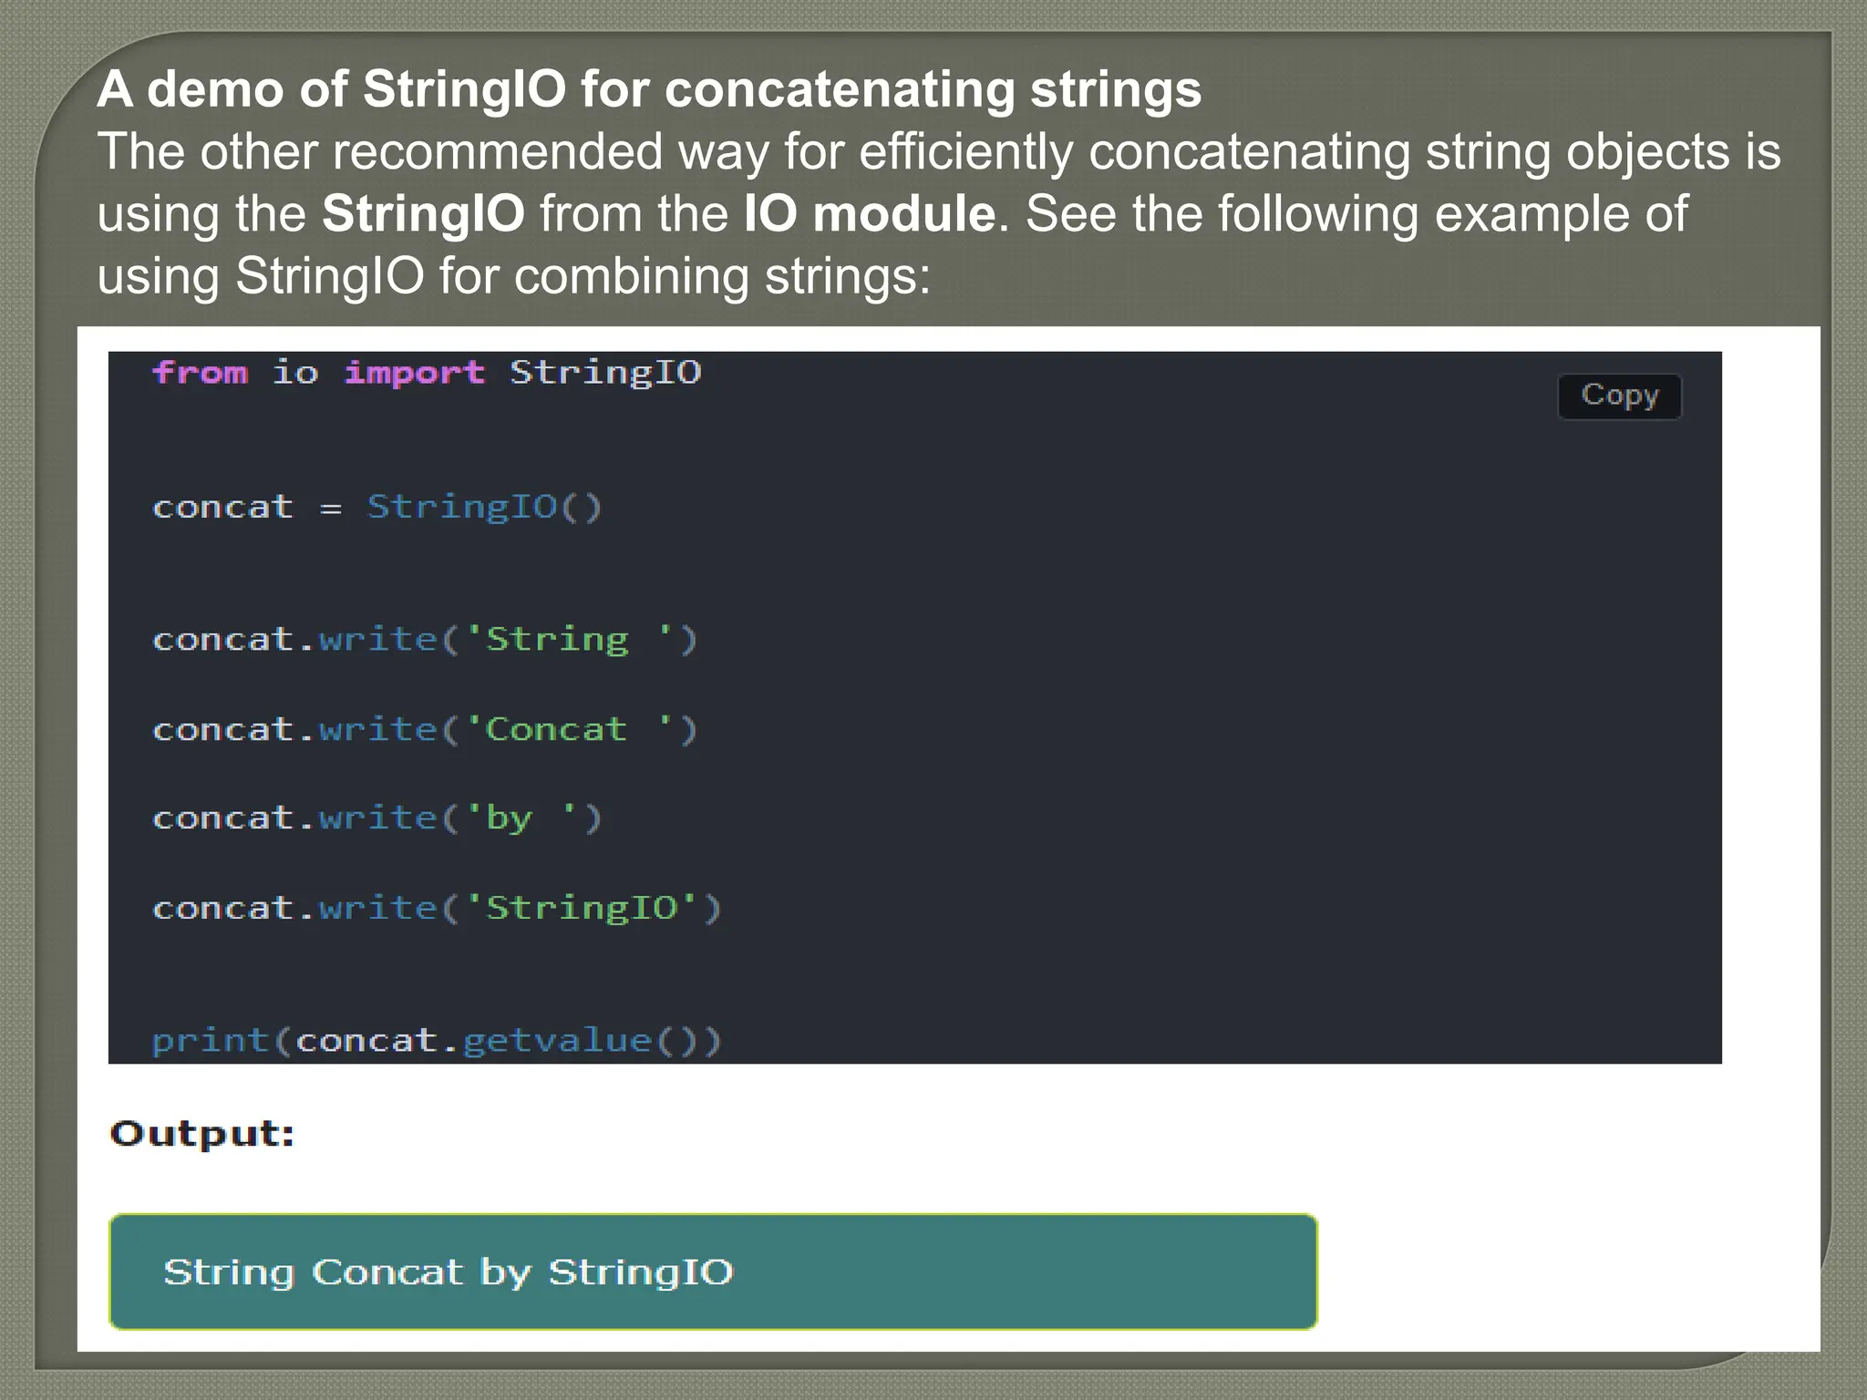This screenshot has height=1400, width=1867.
Task: Click the 'print' function name
Action: point(210,1040)
